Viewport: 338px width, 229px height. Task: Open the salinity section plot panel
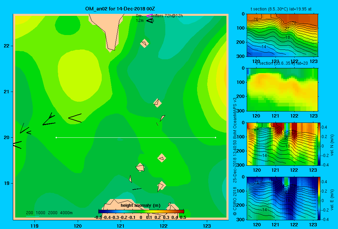282,90
